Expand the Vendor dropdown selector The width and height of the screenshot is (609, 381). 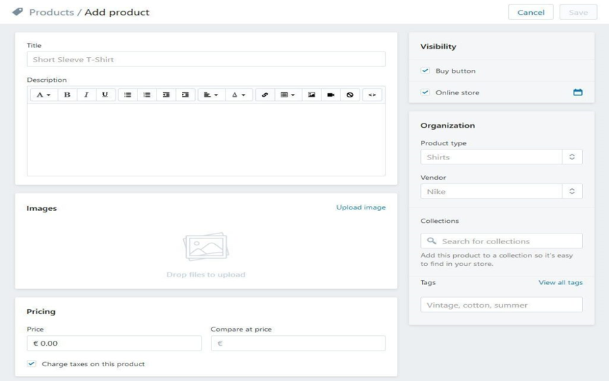[x=501, y=191]
